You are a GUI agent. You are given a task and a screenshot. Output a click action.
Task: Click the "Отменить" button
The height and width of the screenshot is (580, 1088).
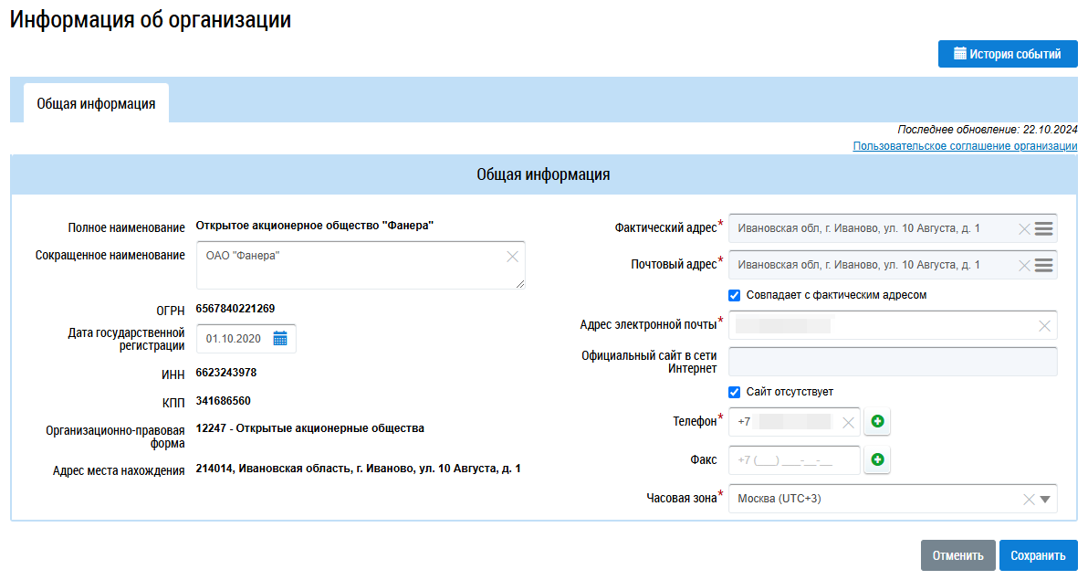pyautogui.click(x=957, y=555)
